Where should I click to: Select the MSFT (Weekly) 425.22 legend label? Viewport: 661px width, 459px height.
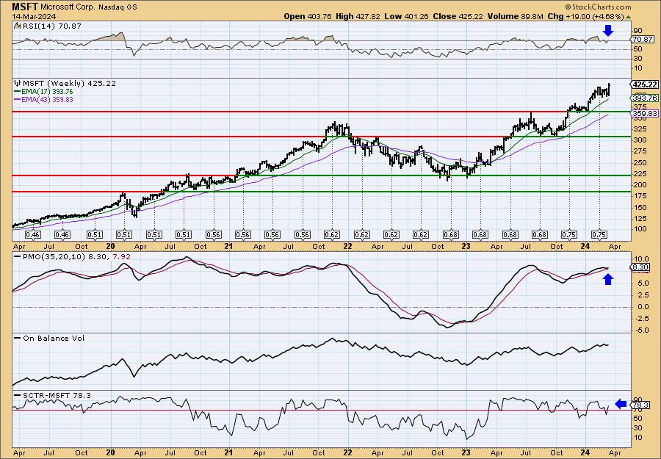point(69,84)
